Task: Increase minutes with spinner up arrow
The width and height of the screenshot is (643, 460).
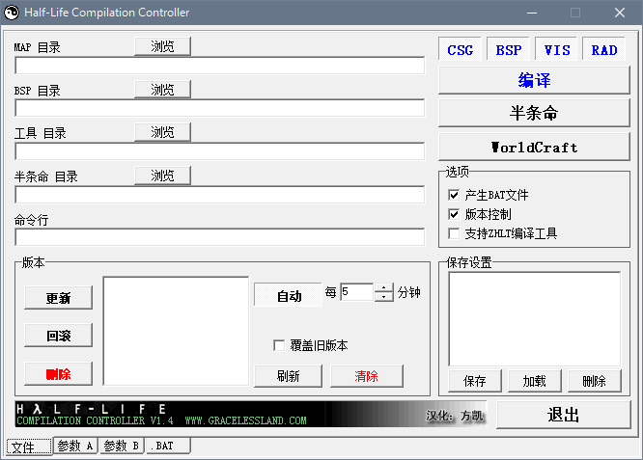Action: pos(384,287)
